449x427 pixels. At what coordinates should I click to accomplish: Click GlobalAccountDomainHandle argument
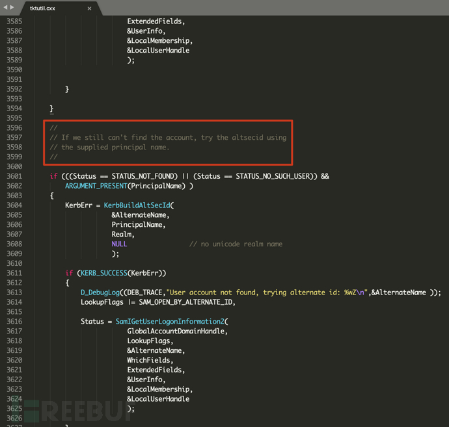[x=176, y=331]
